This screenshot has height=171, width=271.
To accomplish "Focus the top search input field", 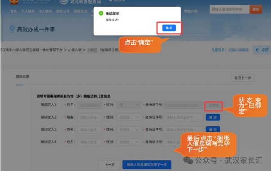I will [230, 9].
